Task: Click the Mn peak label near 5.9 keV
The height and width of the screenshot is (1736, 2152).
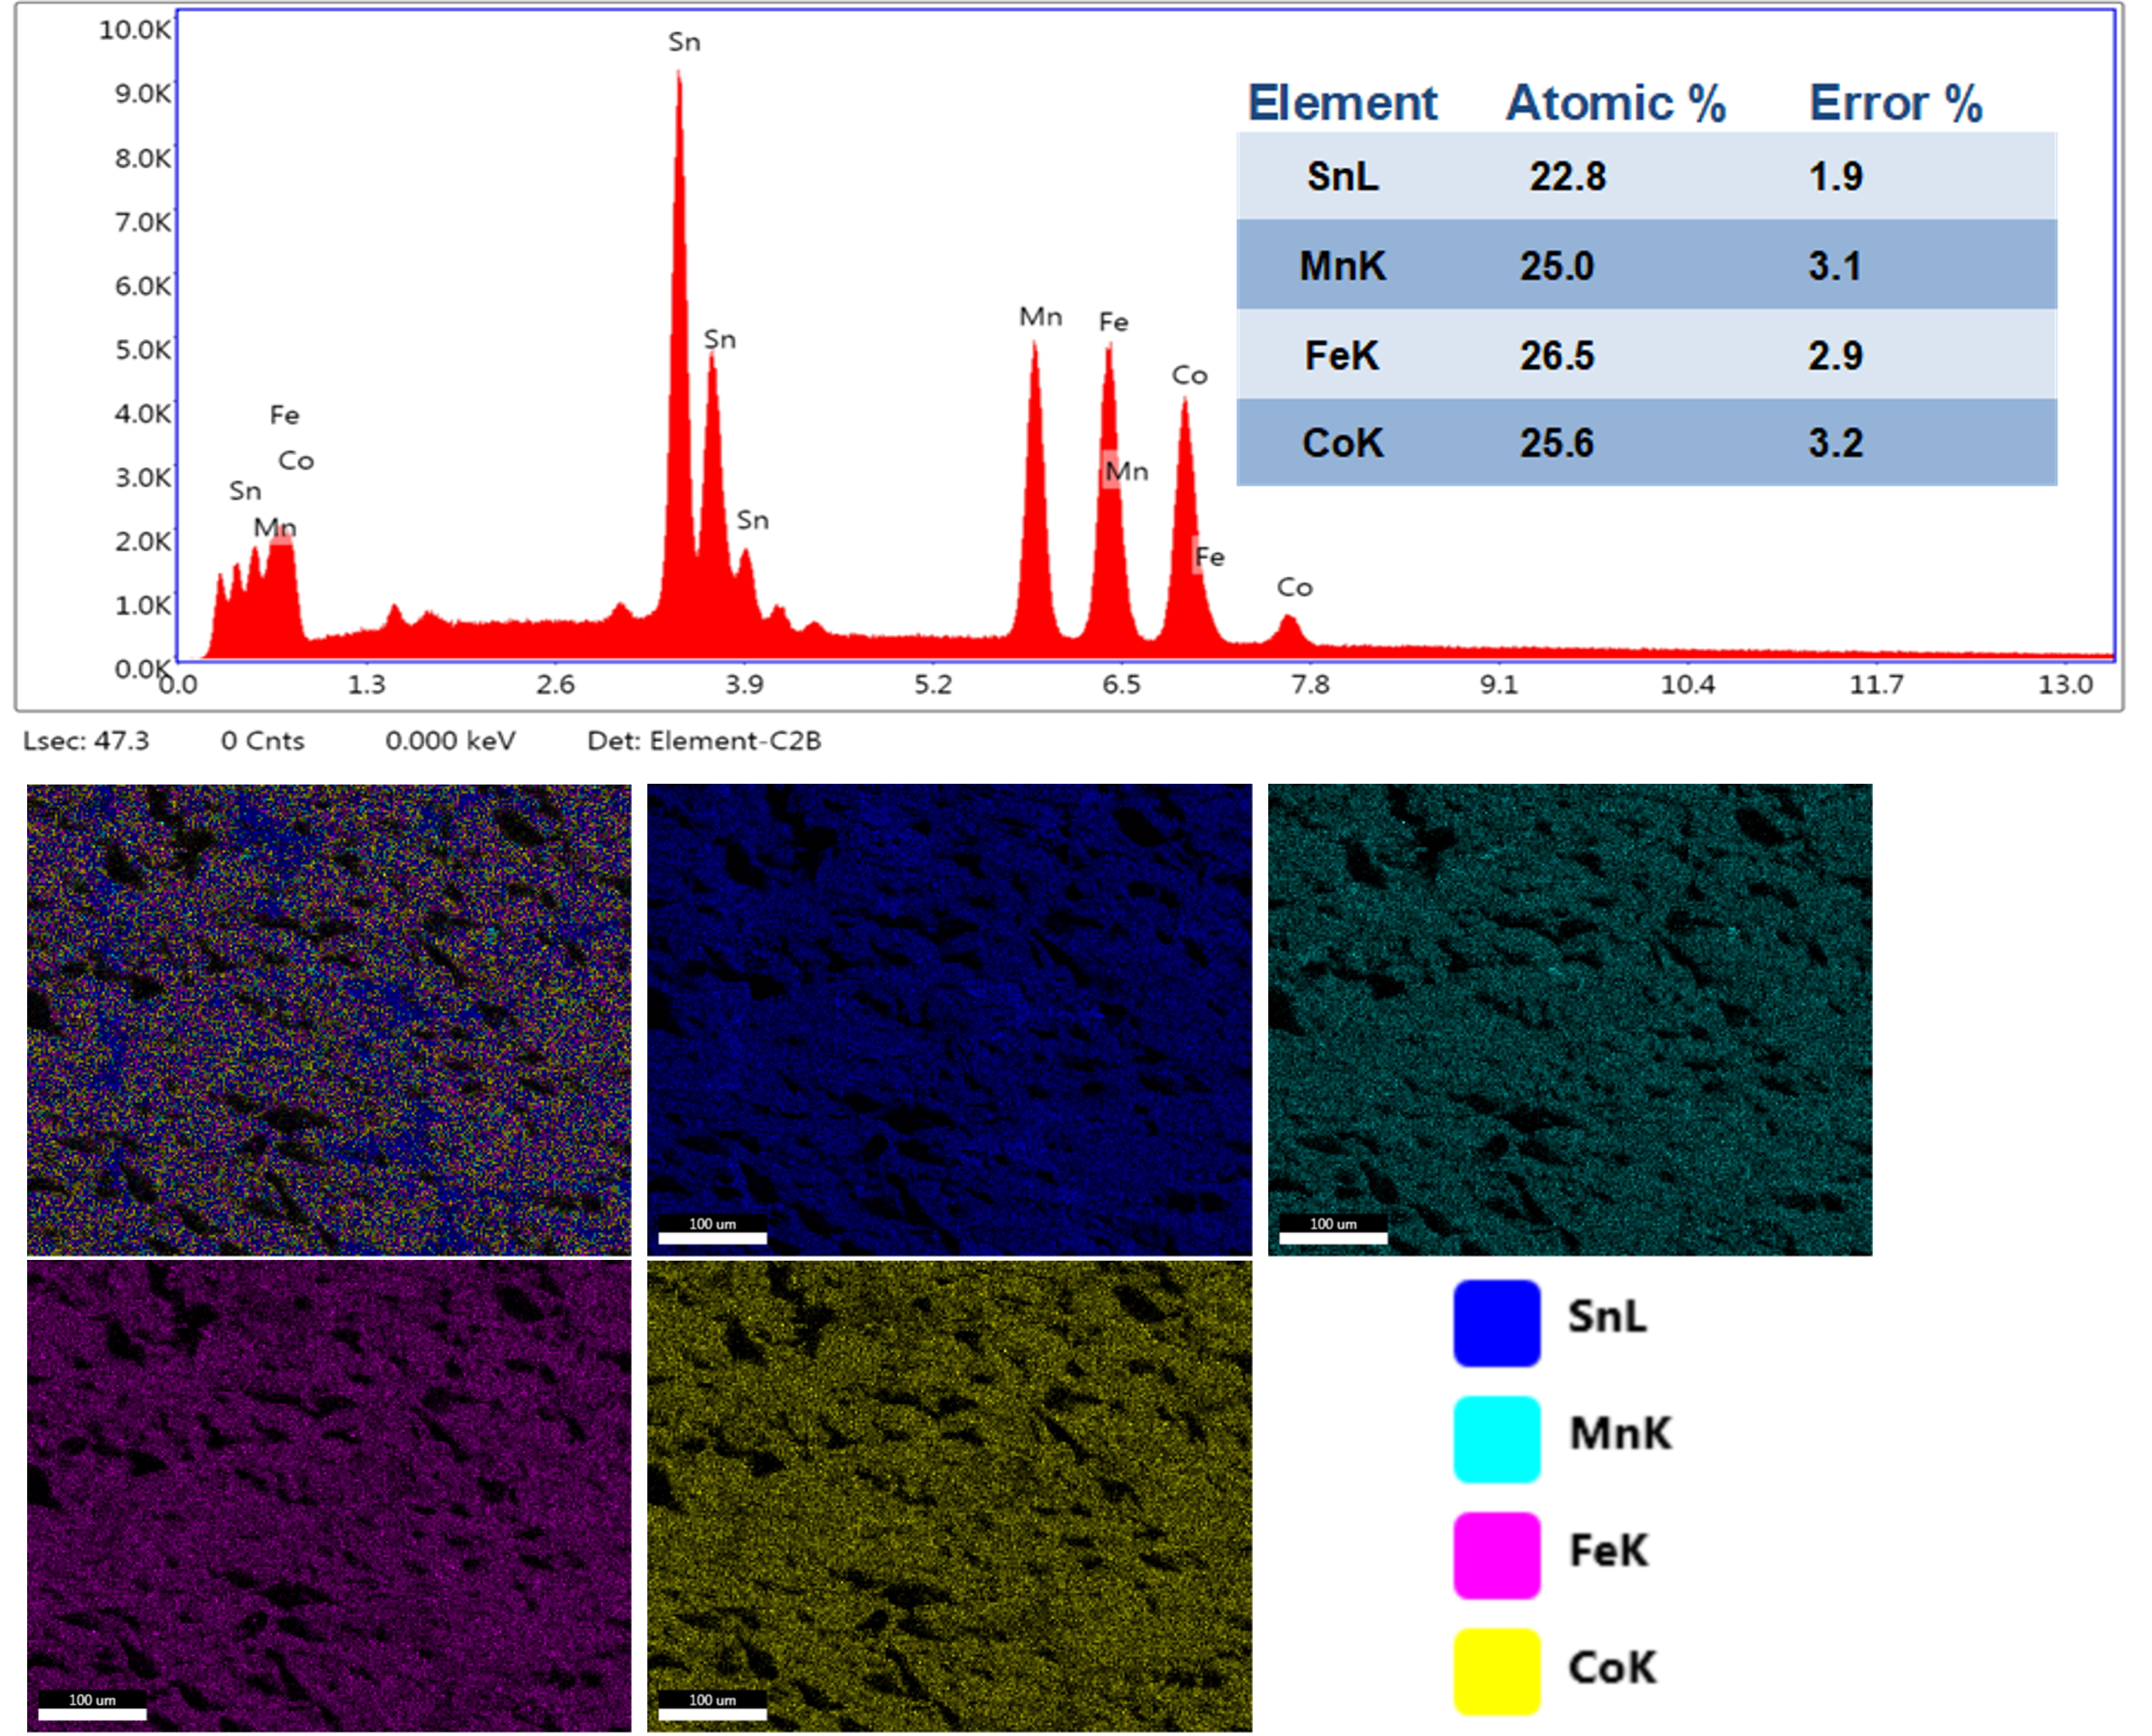Action: click(x=1040, y=317)
